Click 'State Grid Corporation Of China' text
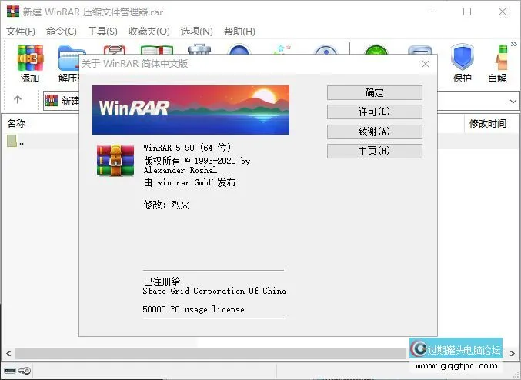 214,291
